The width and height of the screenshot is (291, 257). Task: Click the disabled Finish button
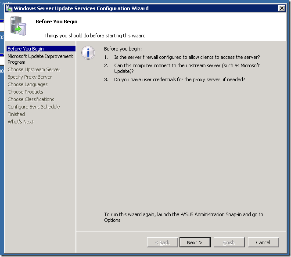(x=229, y=243)
